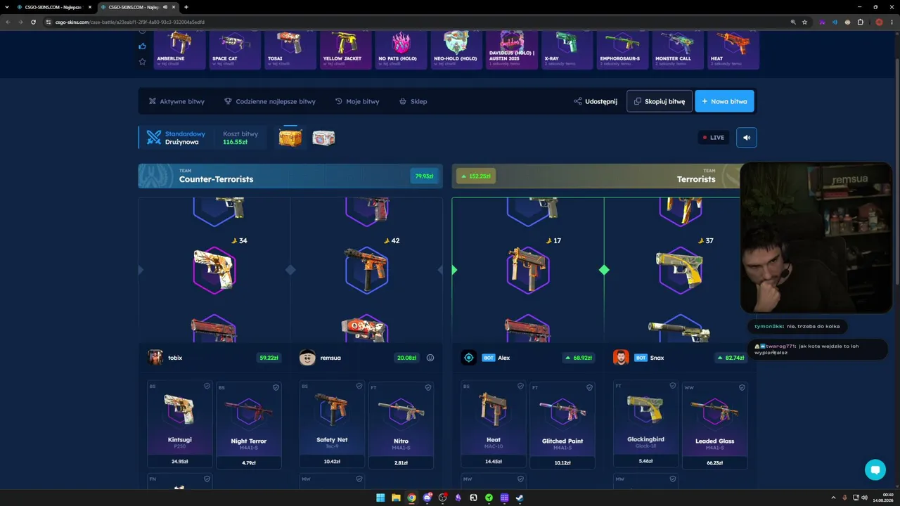Click the shield icon on Night Terror card
The width and height of the screenshot is (900, 506).
click(276, 387)
